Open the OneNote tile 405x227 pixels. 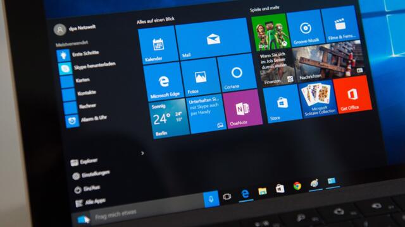(x=242, y=109)
